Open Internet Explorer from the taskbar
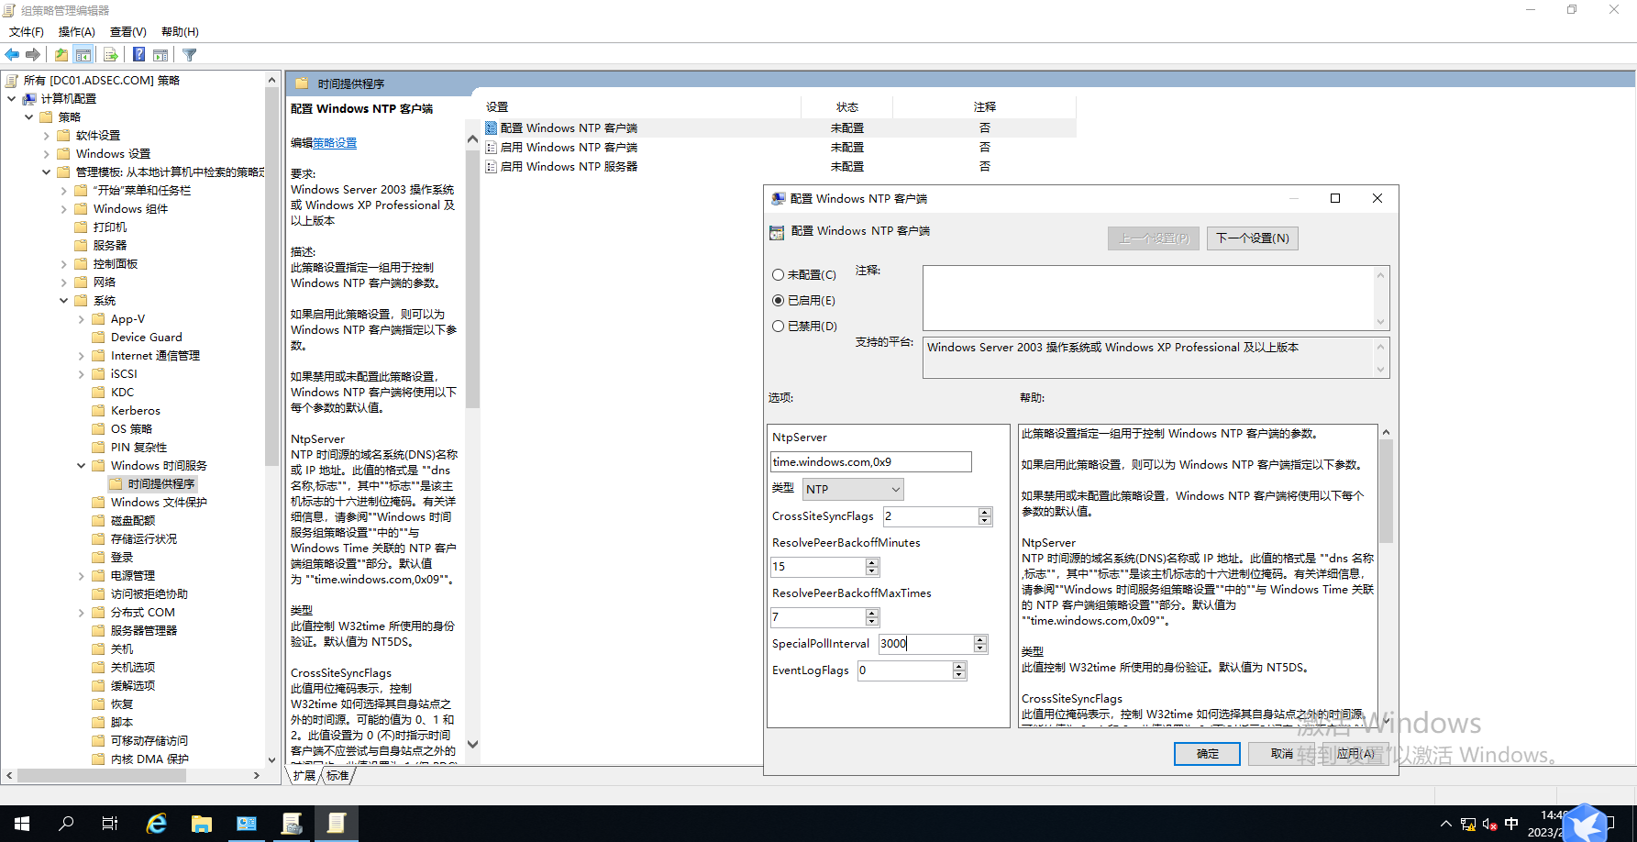The height and width of the screenshot is (842, 1637). (157, 824)
